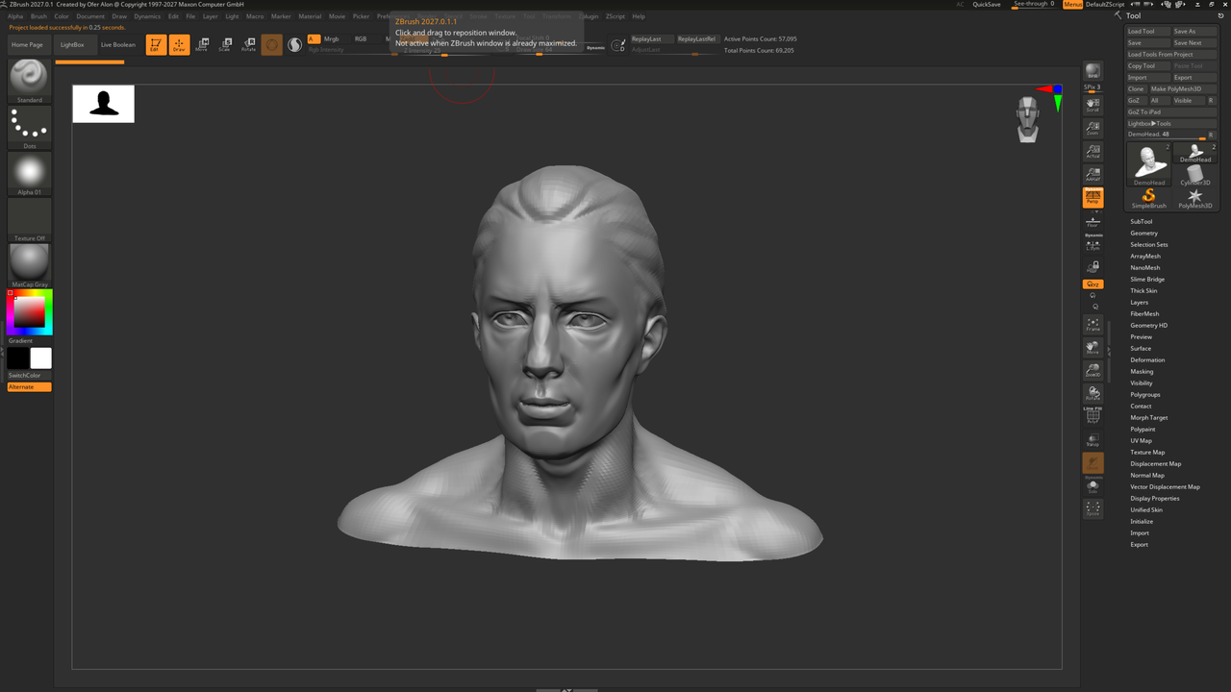Expand the UV Map subpalette

1141,441
